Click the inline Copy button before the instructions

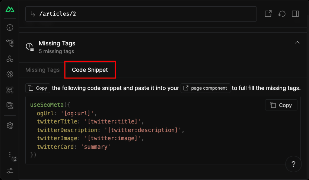(x=38, y=88)
